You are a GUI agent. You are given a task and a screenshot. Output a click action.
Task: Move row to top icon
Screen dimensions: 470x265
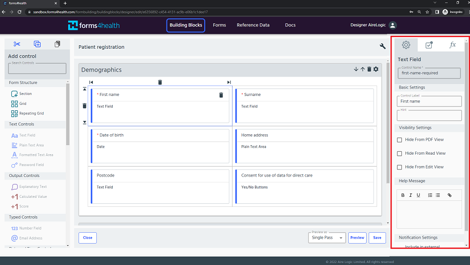[84, 89]
